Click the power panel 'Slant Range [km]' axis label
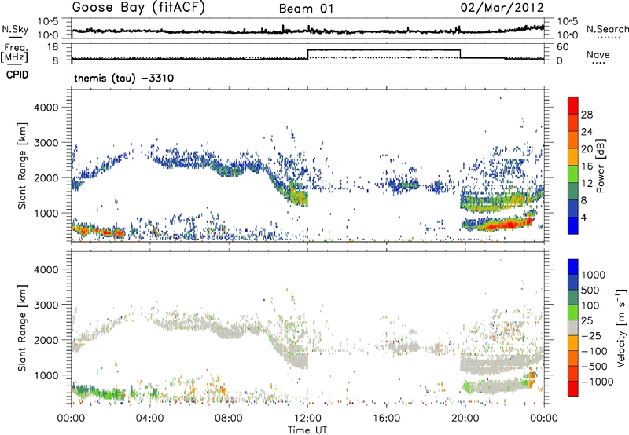The width and height of the screenshot is (629, 435). (22, 166)
